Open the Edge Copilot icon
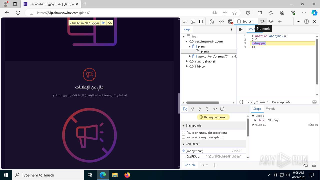The image size is (320, 180). [314, 13]
